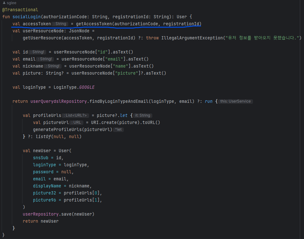Click the password = null argument
The image size is (304, 239).
click(53, 172)
